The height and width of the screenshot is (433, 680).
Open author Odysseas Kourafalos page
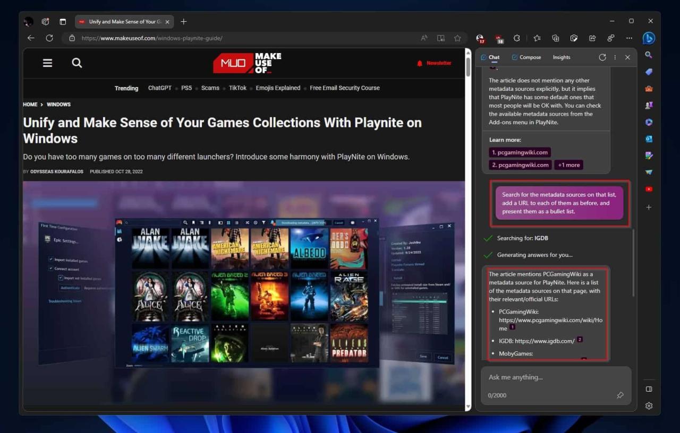click(x=57, y=172)
